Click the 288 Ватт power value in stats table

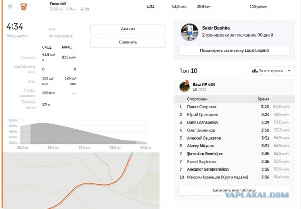click(48, 93)
